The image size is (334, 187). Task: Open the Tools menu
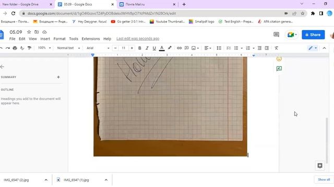(74, 39)
